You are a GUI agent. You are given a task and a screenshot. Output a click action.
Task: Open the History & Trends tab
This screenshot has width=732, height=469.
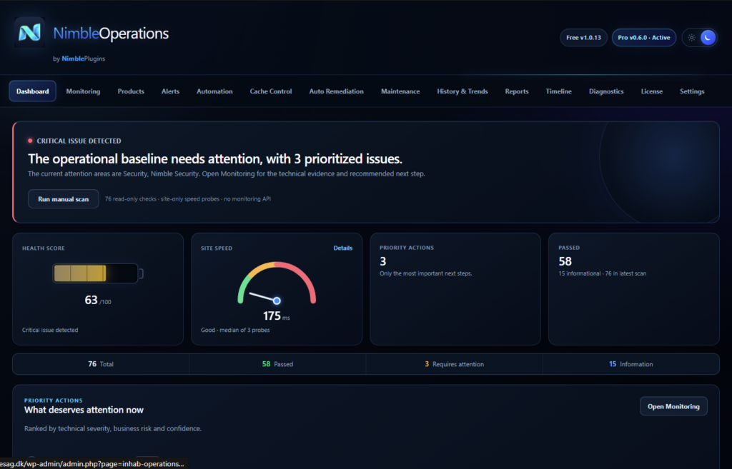[463, 91]
